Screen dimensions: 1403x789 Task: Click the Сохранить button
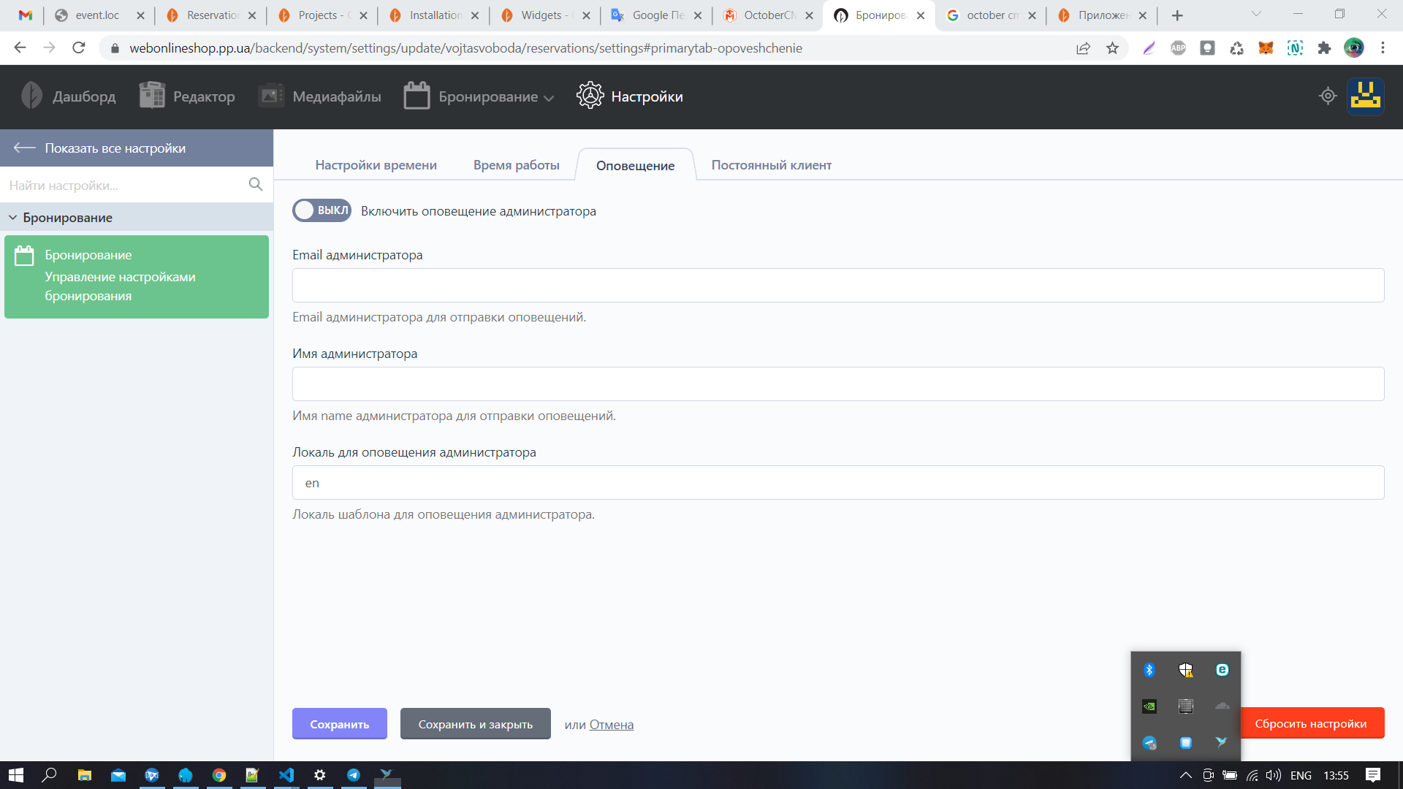[339, 724]
